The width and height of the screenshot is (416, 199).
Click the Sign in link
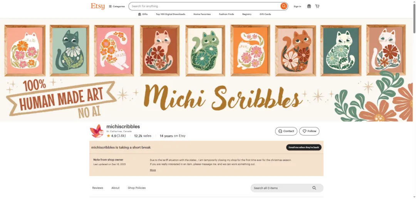(x=297, y=7)
